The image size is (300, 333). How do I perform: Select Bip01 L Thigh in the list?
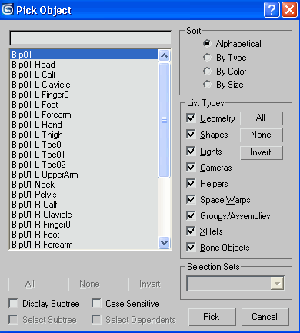pyautogui.click(x=84, y=135)
